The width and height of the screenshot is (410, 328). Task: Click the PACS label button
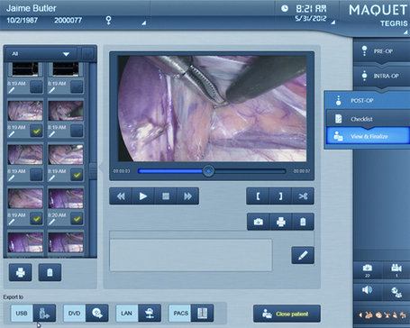pyautogui.click(x=179, y=313)
